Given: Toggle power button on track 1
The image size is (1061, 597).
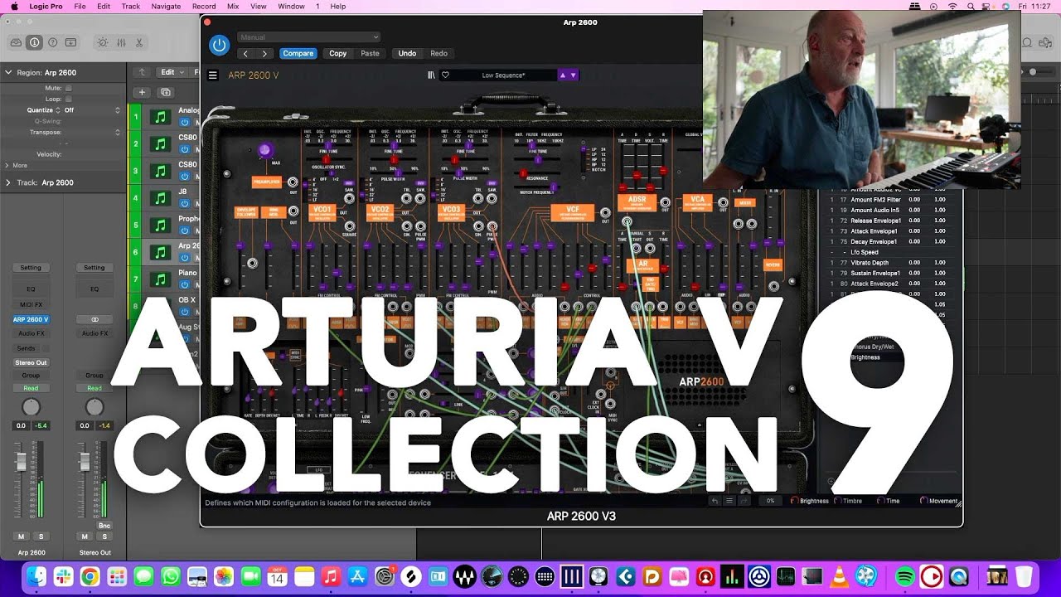Looking at the screenshot, I should 184,123.
